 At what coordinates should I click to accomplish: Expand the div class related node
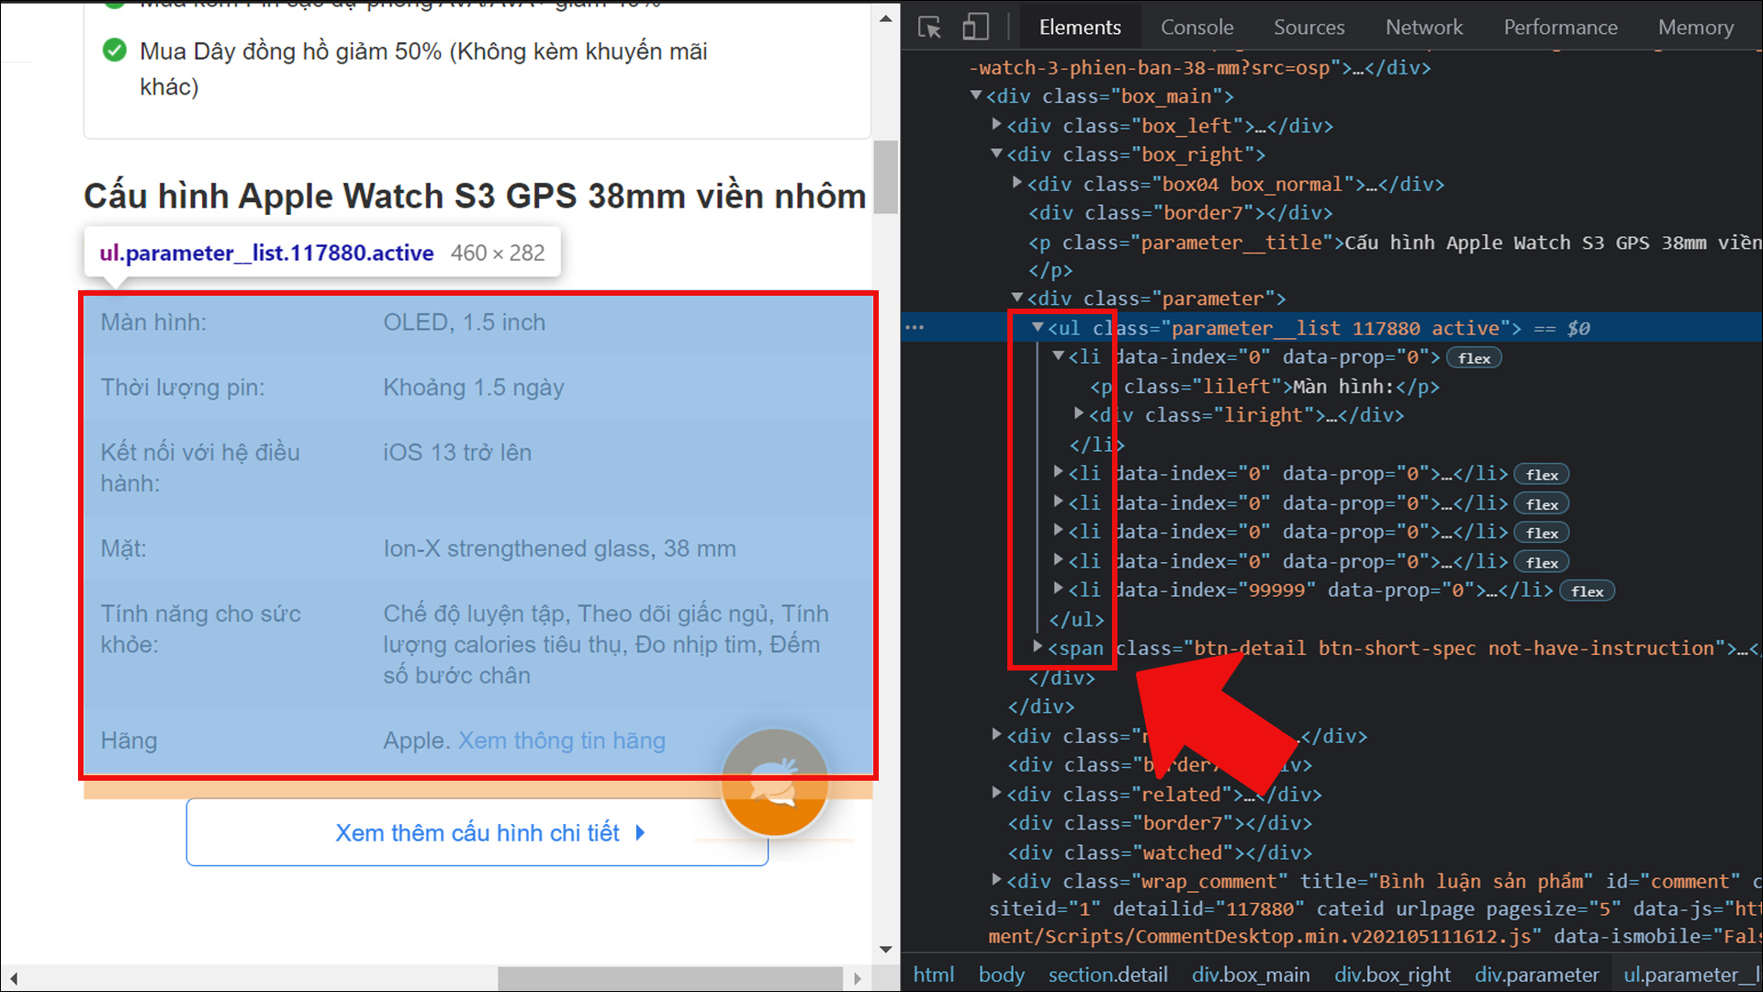(996, 793)
